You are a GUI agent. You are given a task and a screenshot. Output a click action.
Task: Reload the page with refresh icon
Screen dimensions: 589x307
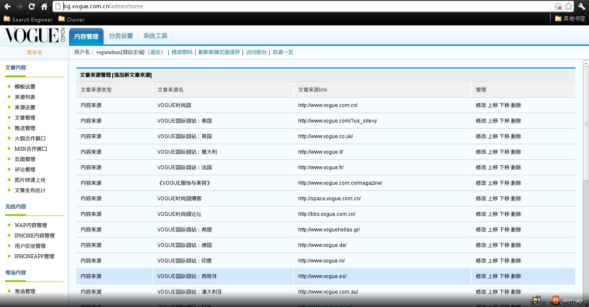point(31,6)
